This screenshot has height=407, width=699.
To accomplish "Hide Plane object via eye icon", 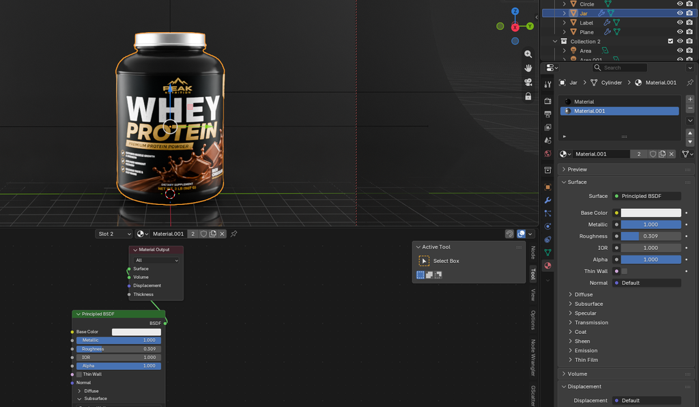I will (x=680, y=31).
